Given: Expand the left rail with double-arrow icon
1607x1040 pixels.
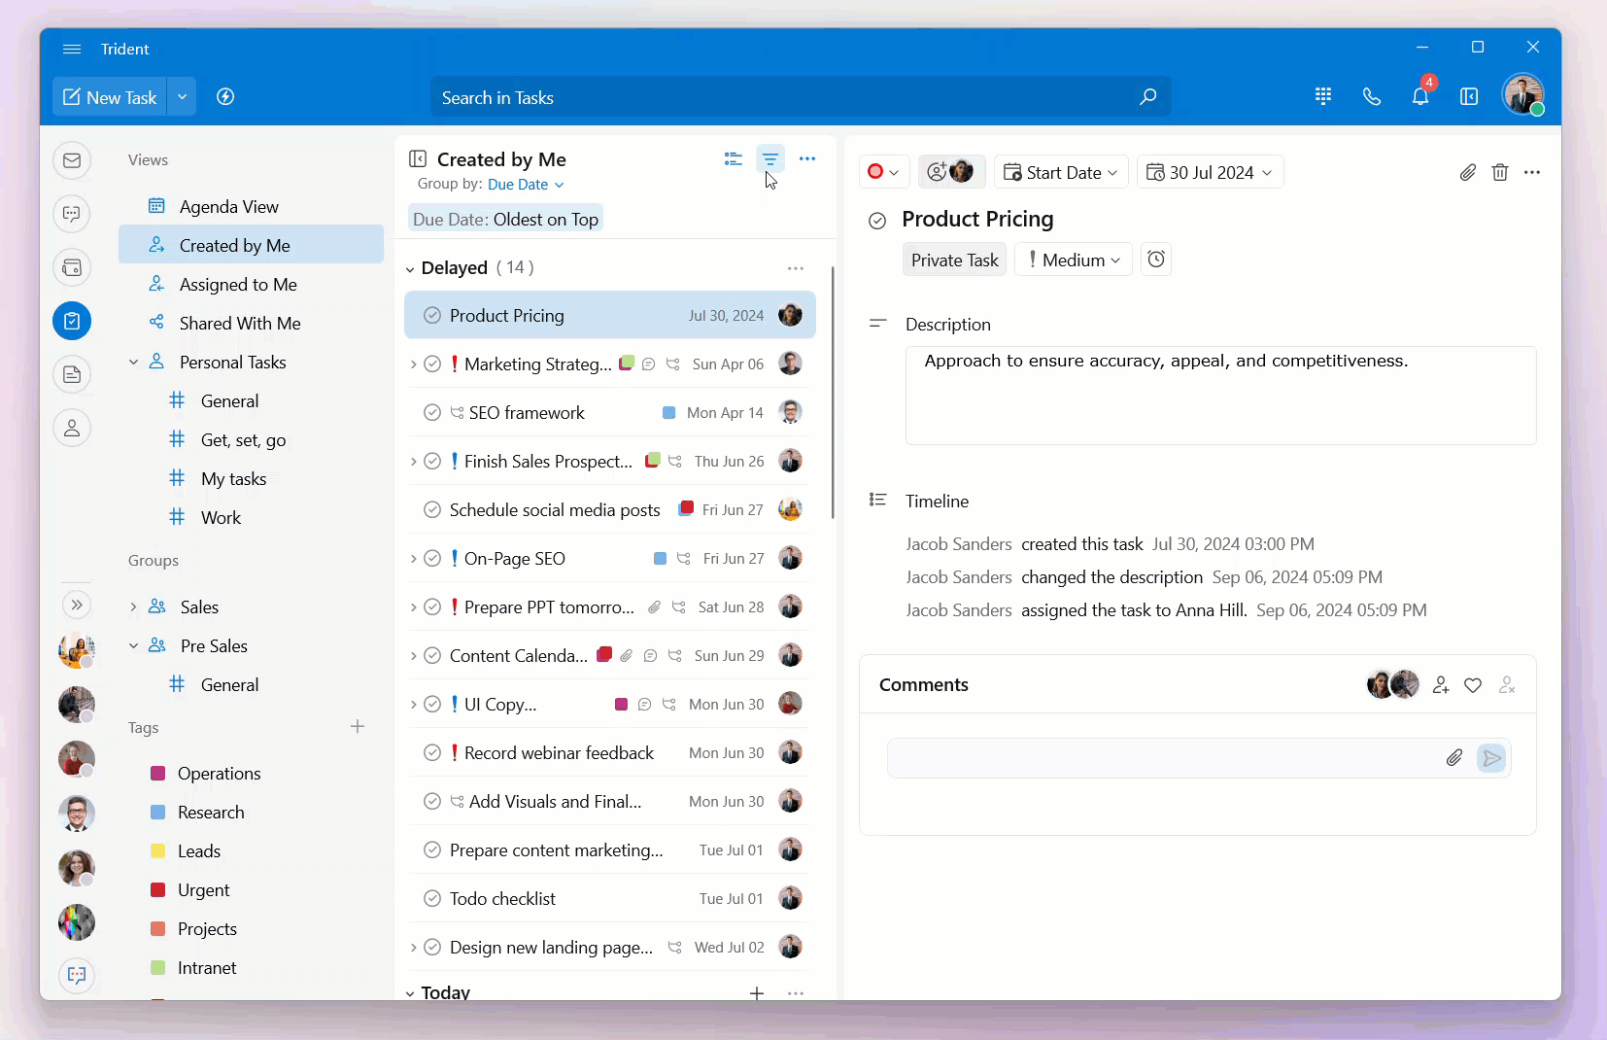Looking at the screenshot, I should pos(77,605).
